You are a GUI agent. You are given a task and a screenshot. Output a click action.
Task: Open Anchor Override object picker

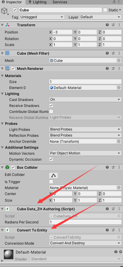click(x=119, y=141)
